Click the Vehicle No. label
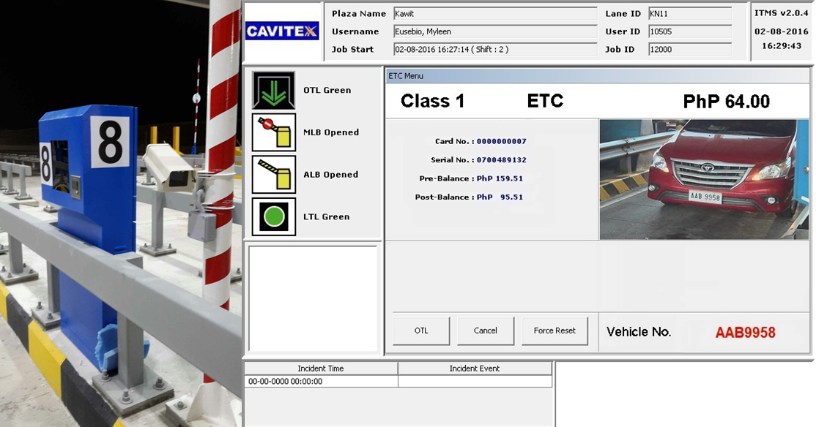816x427 pixels. coord(639,332)
